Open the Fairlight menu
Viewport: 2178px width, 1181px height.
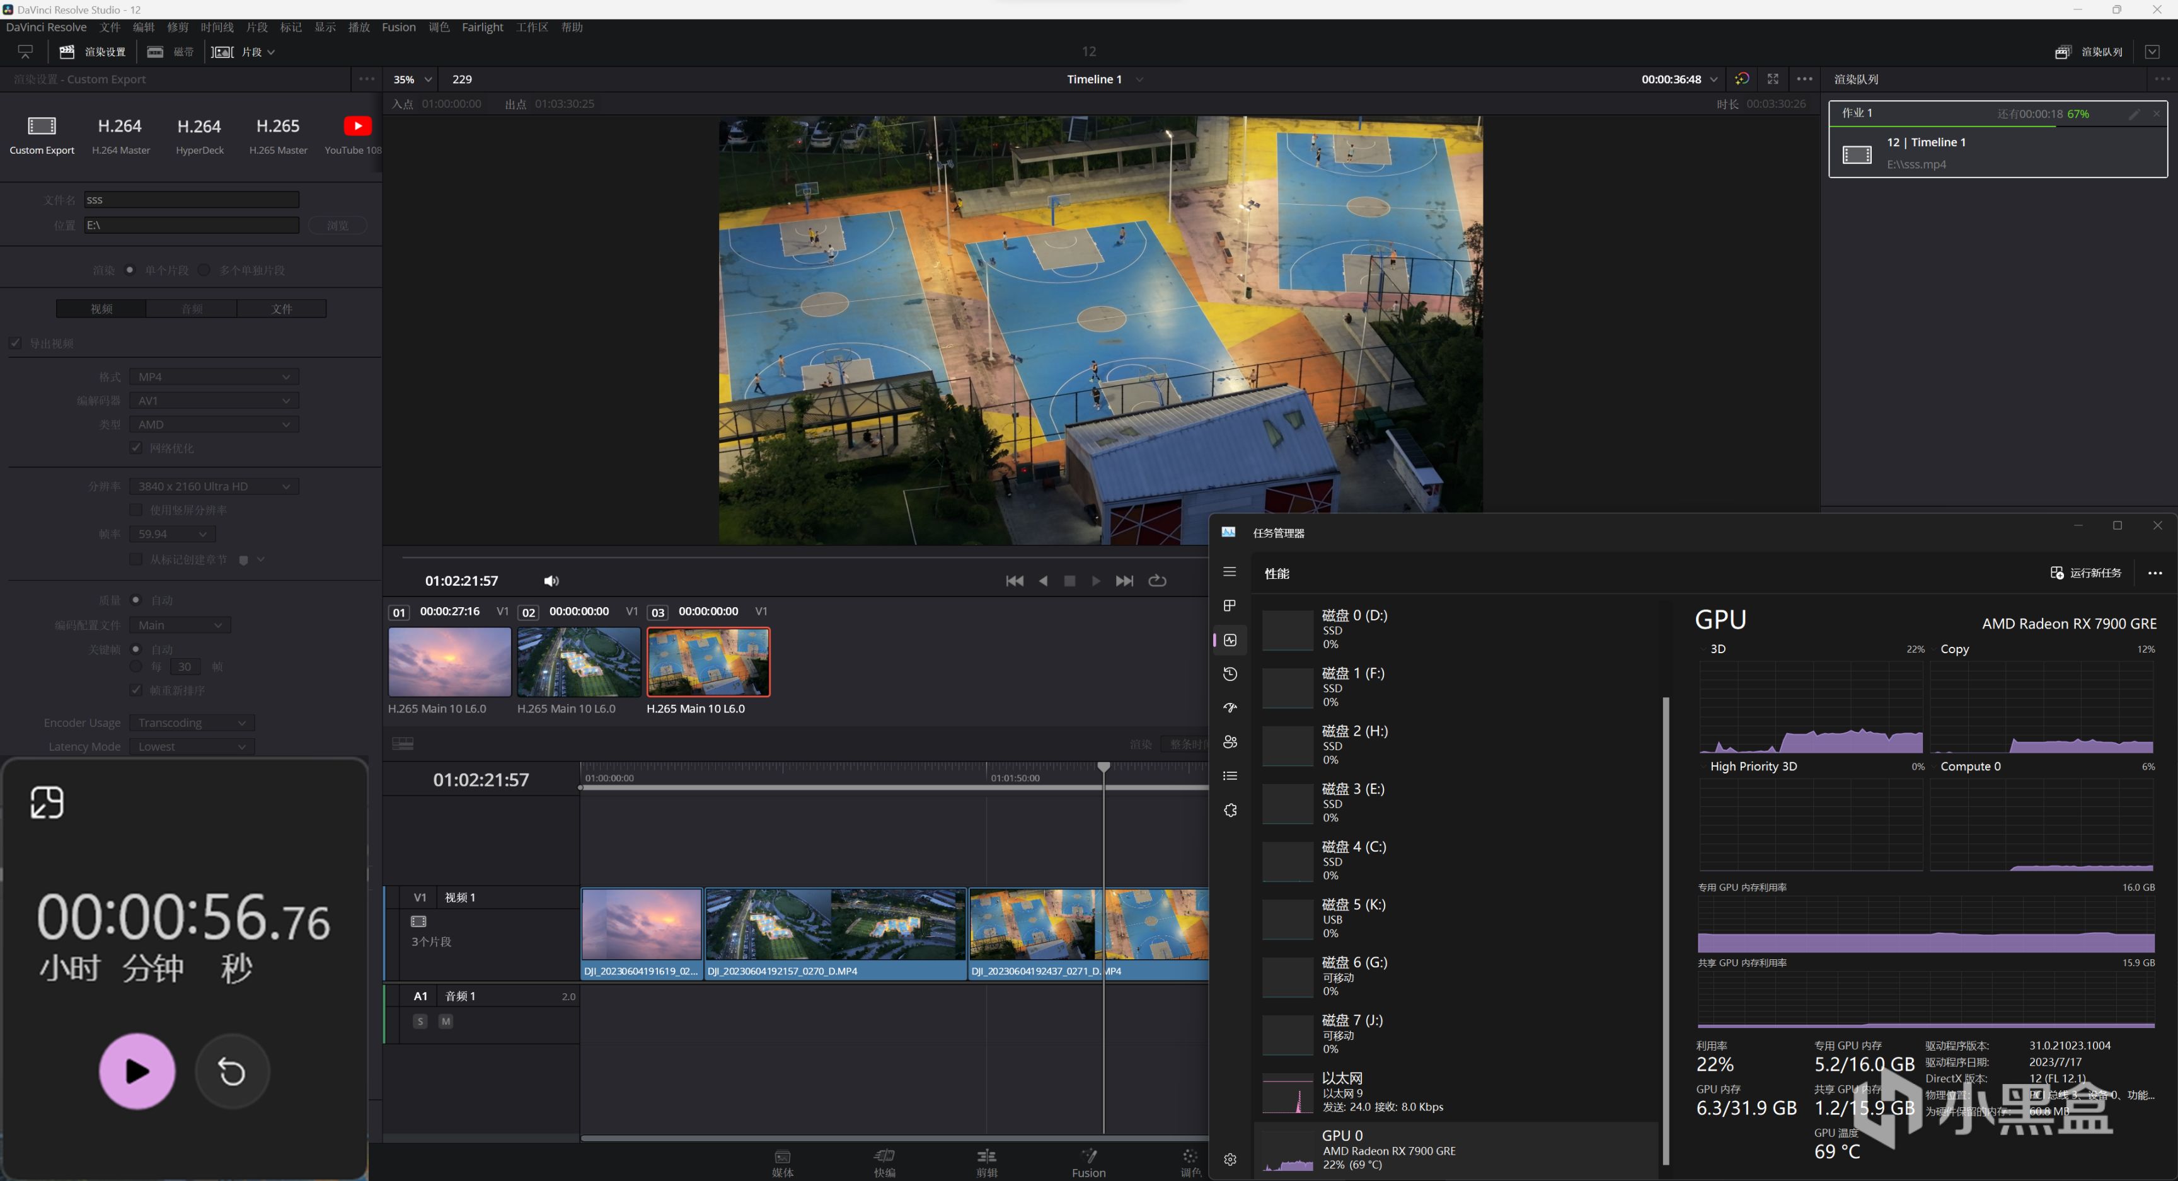pos(482,27)
